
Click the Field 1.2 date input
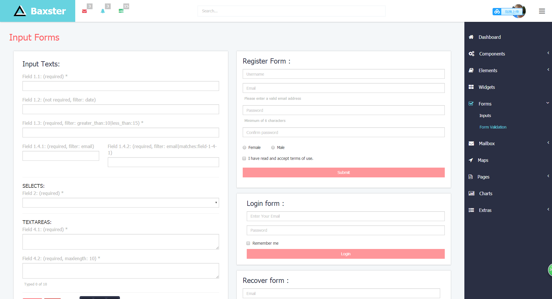(x=121, y=109)
